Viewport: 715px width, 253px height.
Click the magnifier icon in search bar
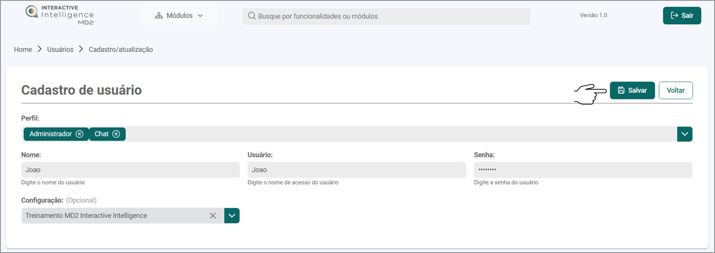tap(252, 16)
